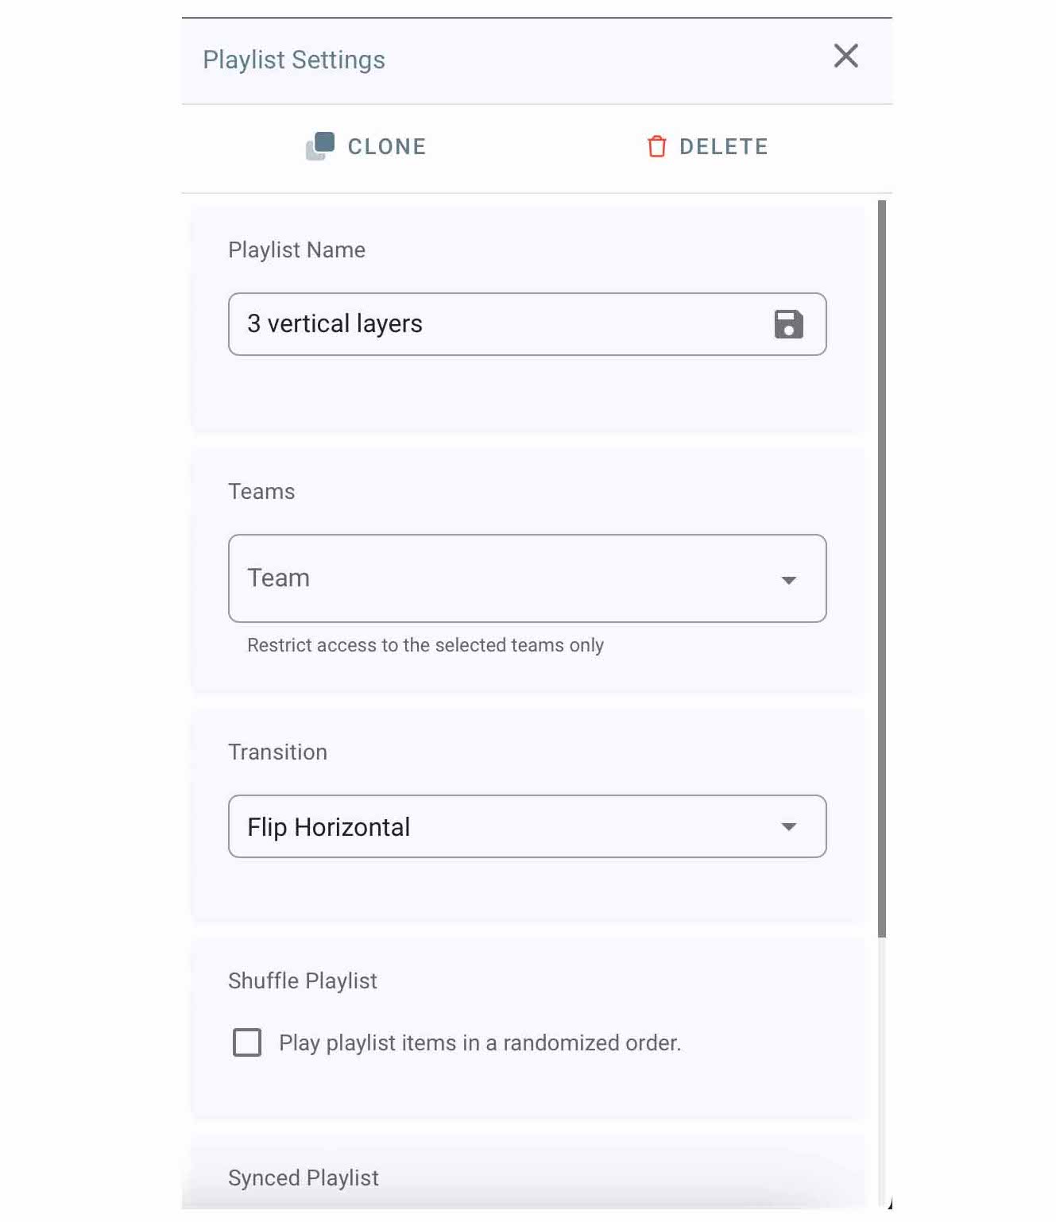The width and height of the screenshot is (1056, 1222).
Task: Click the DELETE button text
Action: [x=723, y=147]
